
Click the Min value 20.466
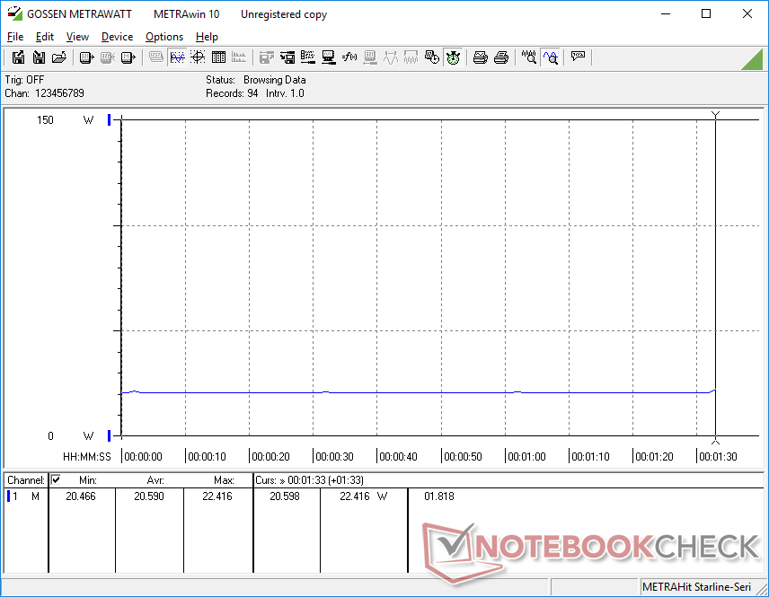tap(81, 496)
